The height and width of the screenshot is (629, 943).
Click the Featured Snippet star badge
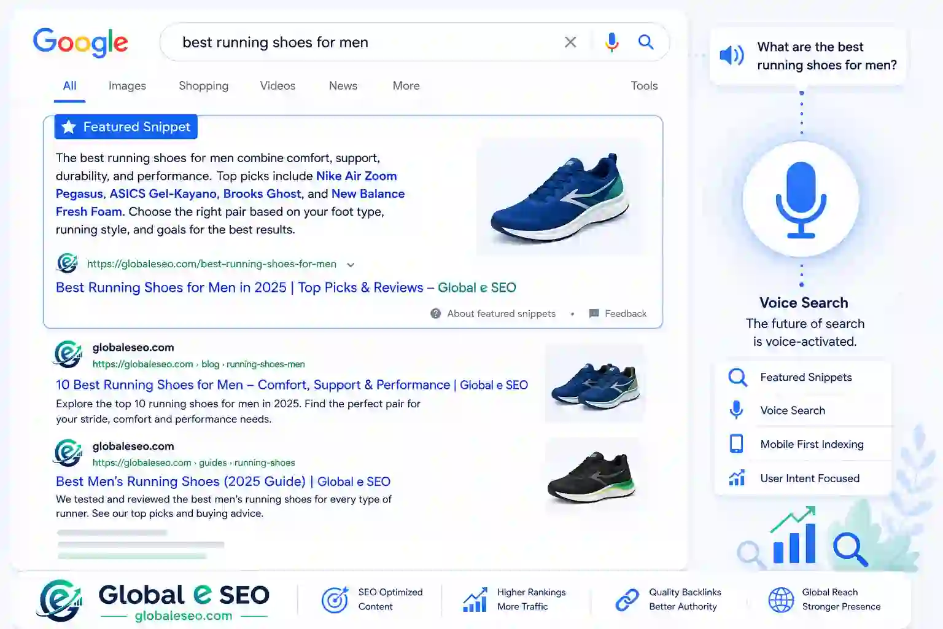[126, 127]
